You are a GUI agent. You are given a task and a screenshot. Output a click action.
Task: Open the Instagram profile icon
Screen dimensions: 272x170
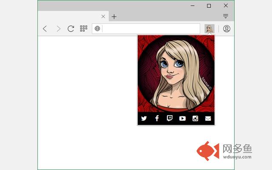pyautogui.click(x=195, y=118)
